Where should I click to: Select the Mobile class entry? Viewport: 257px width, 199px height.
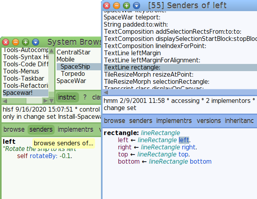click(65, 60)
